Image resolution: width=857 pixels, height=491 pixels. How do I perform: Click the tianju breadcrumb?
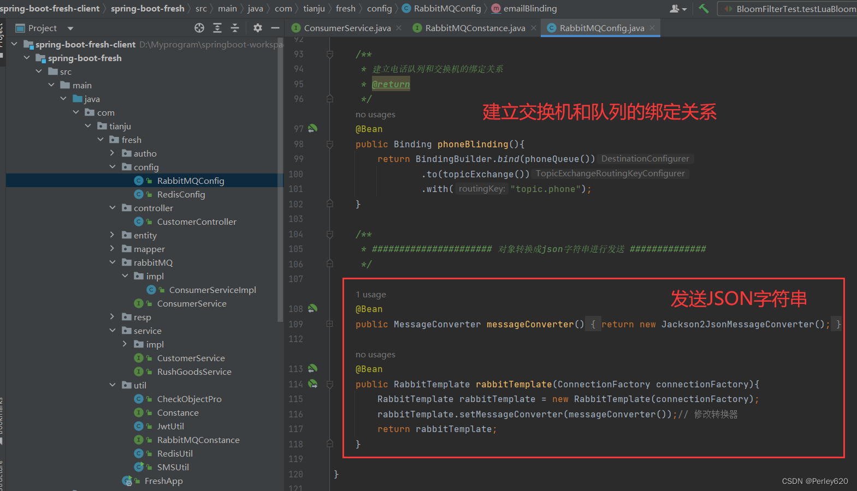coord(314,9)
